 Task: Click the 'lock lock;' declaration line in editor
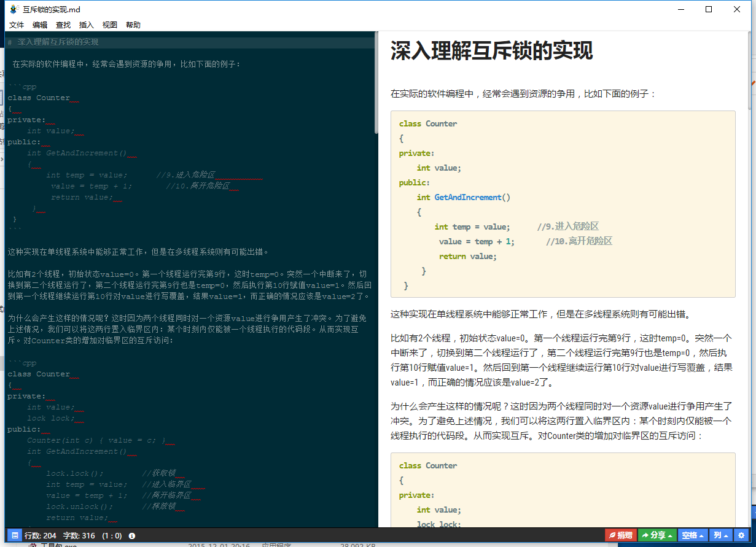click(x=51, y=418)
